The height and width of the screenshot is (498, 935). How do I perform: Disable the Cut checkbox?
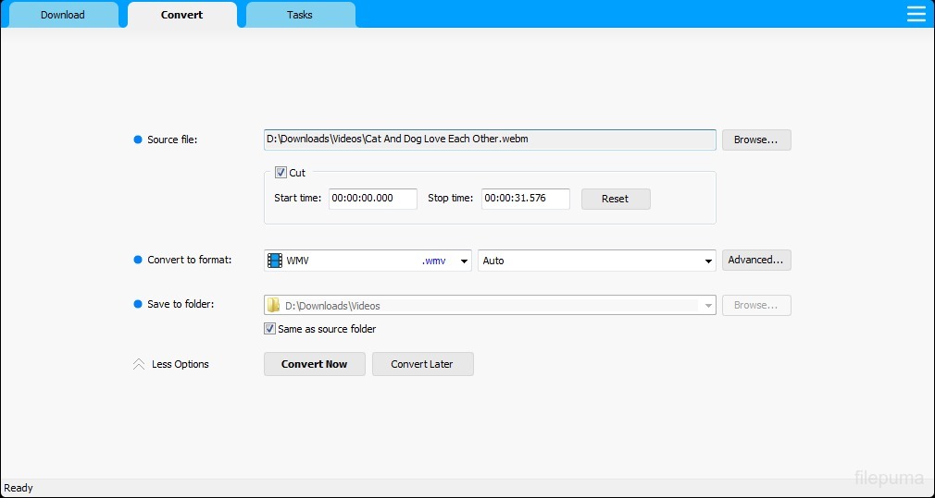click(280, 173)
